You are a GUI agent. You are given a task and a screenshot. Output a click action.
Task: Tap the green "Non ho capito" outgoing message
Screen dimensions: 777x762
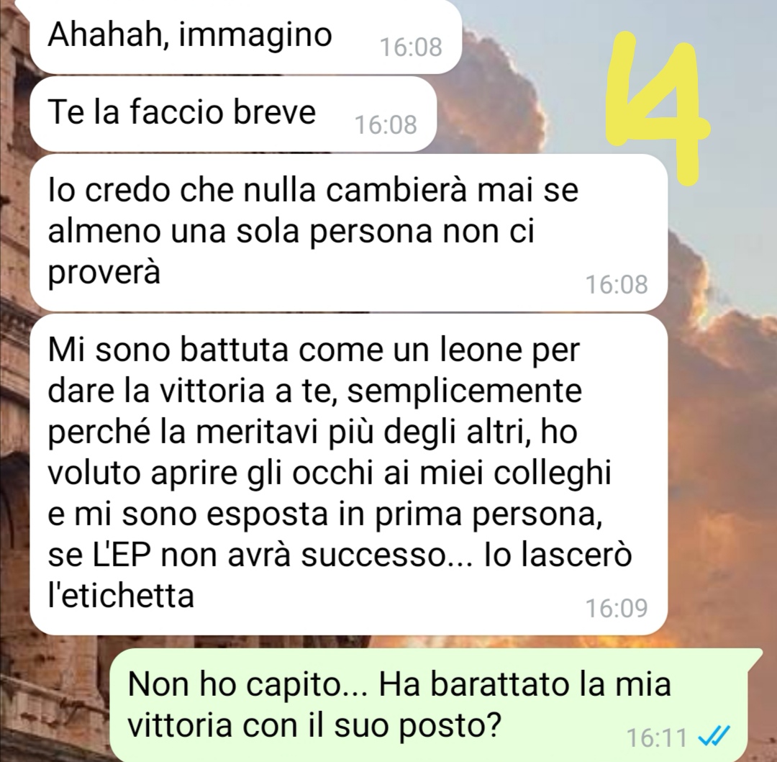pos(435,705)
